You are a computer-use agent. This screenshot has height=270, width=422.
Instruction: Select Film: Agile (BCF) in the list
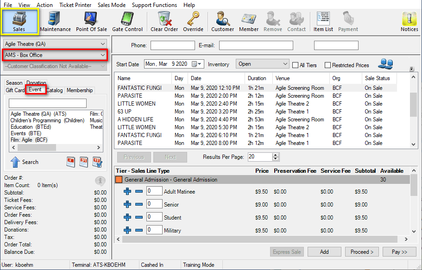pos(29,140)
